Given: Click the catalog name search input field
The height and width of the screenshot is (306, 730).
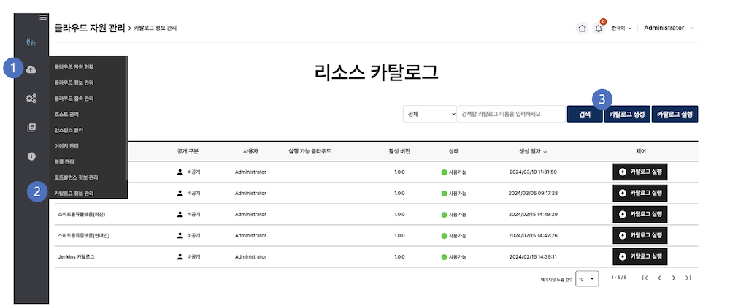Looking at the screenshot, I should tap(510, 114).
